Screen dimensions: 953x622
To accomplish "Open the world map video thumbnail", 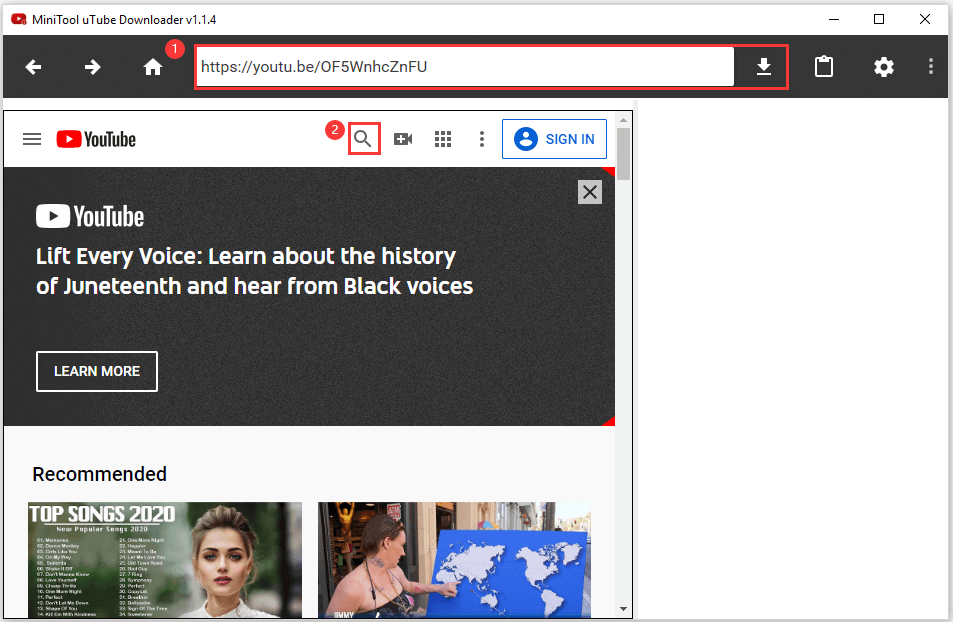I will tap(455, 557).
